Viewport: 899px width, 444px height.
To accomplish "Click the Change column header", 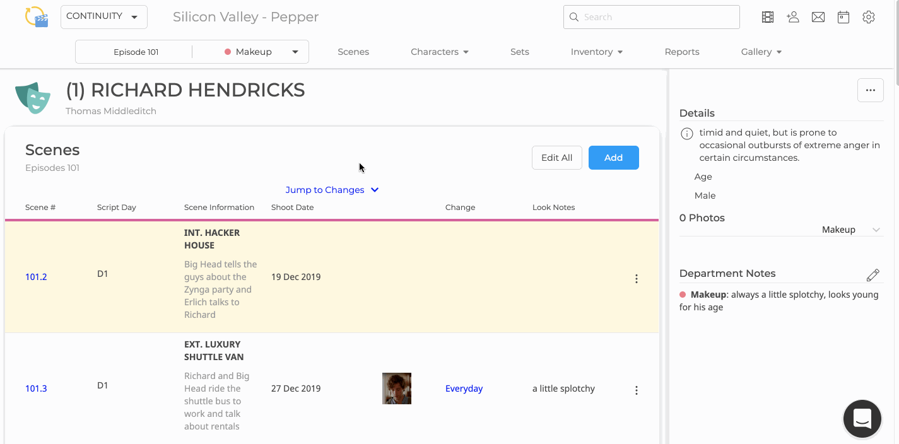I will [461, 207].
